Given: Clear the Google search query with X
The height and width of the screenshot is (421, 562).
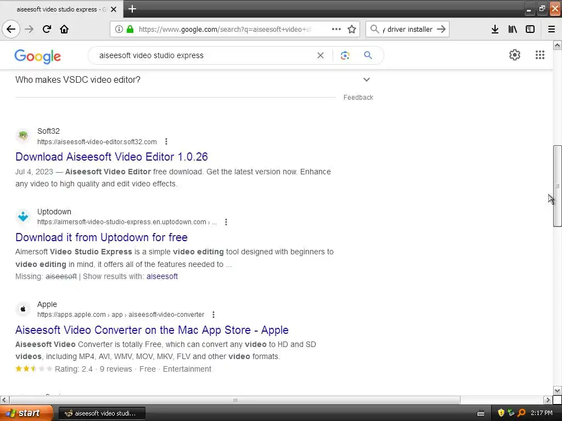Looking at the screenshot, I should coord(321,55).
